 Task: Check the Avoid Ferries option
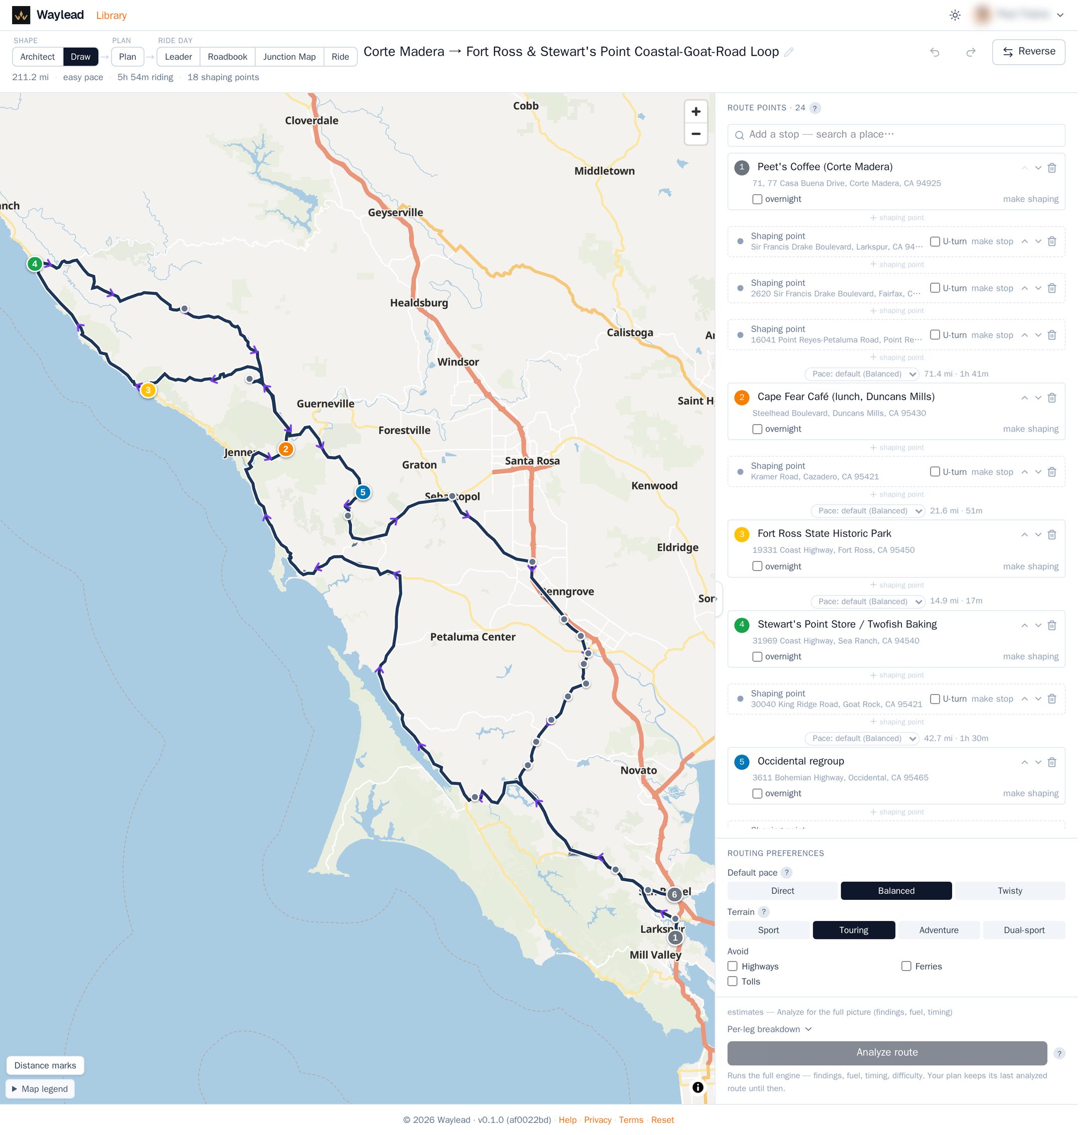tap(906, 966)
